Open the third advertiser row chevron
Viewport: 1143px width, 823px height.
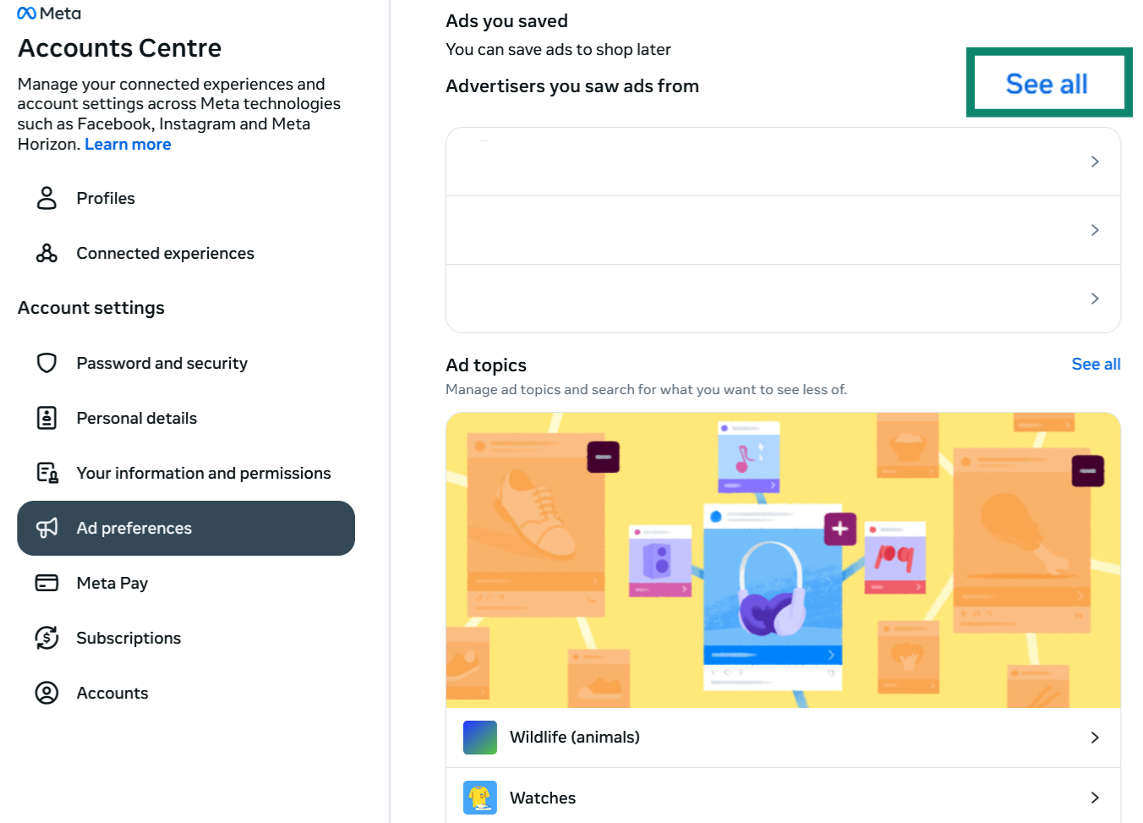point(1095,299)
